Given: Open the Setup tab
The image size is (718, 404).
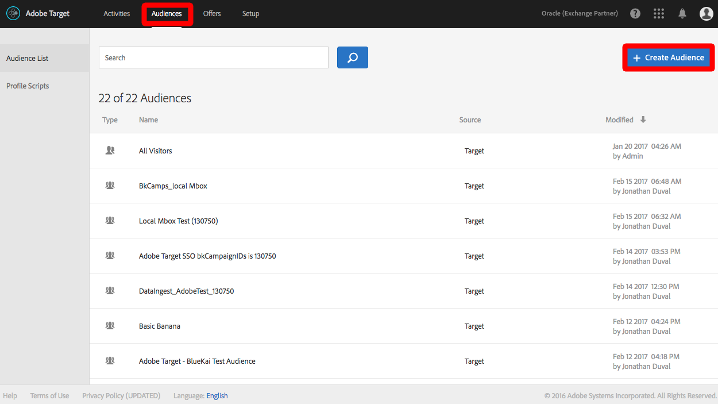Looking at the screenshot, I should click(250, 14).
